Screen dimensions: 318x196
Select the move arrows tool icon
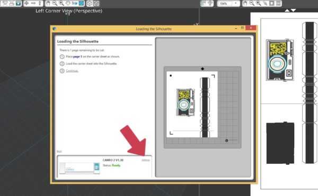(x=26, y=3)
